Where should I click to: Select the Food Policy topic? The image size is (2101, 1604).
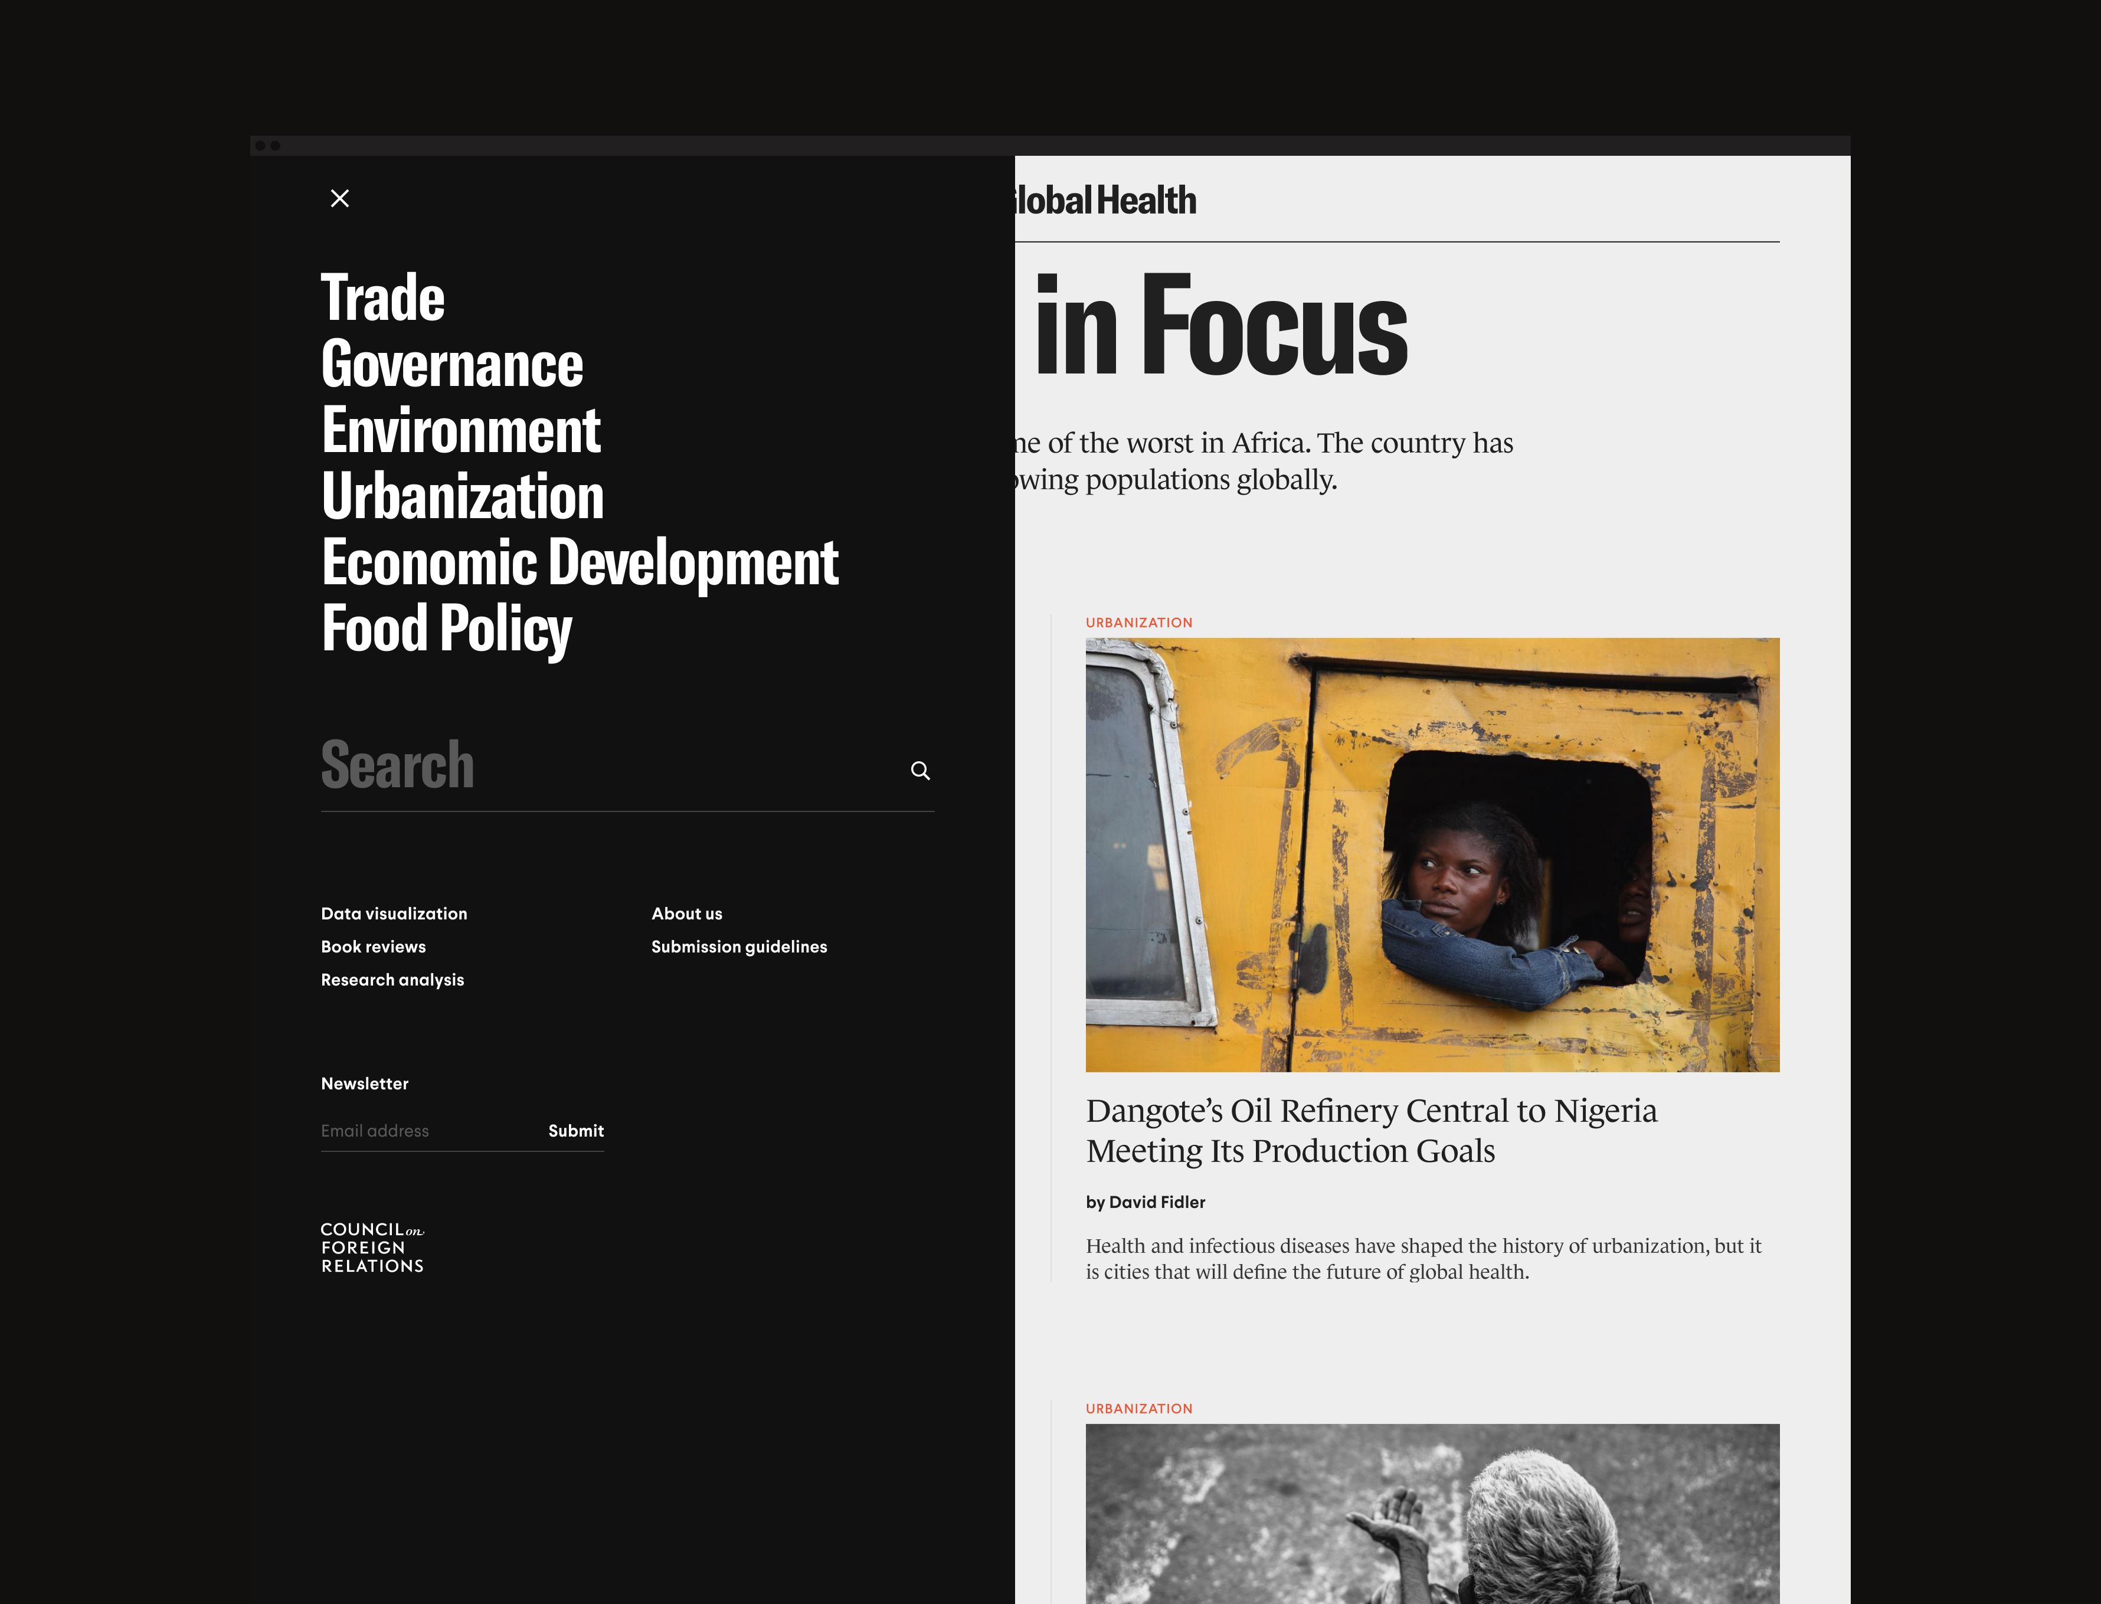(x=446, y=630)
